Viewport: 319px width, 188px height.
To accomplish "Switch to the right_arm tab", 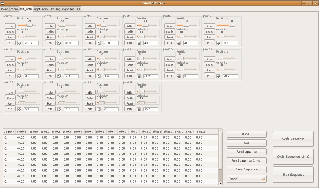I will point(41,9).
